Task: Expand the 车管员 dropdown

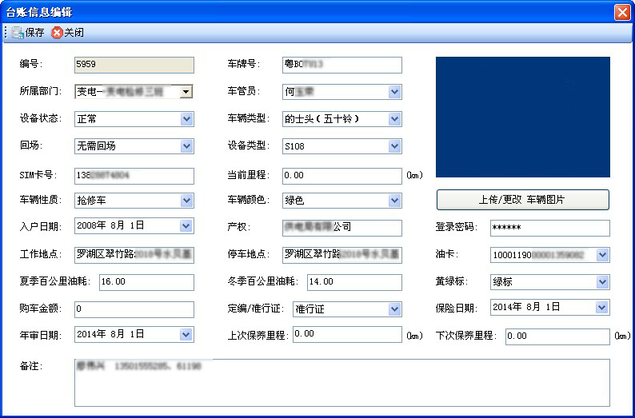Action: pyautogui.click(x=394, y=92)
